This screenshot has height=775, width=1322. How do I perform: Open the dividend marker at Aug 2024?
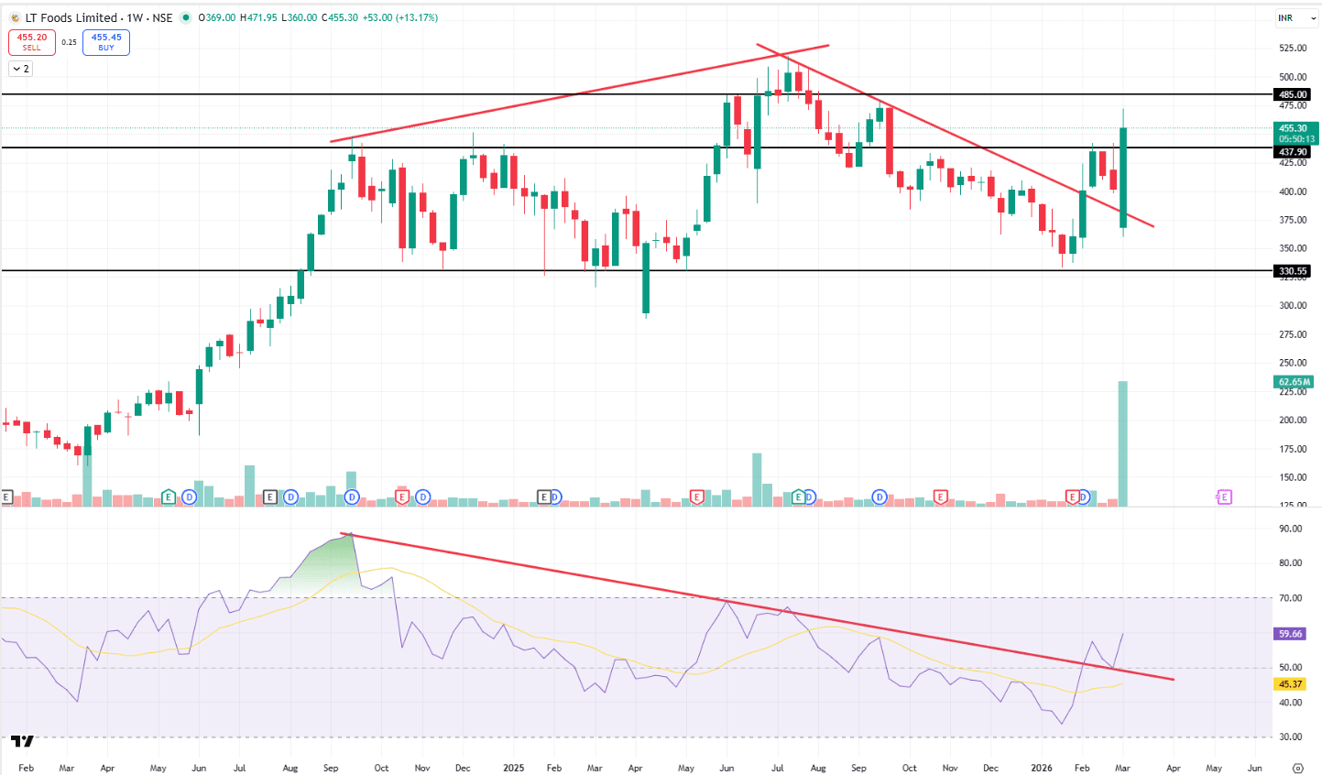290,497
